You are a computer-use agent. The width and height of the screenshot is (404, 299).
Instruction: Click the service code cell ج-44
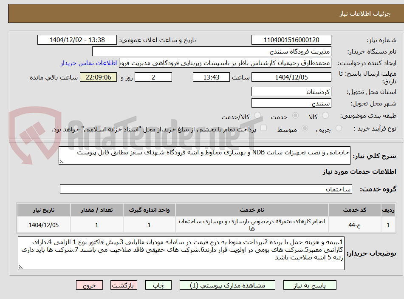click(355, 225)
